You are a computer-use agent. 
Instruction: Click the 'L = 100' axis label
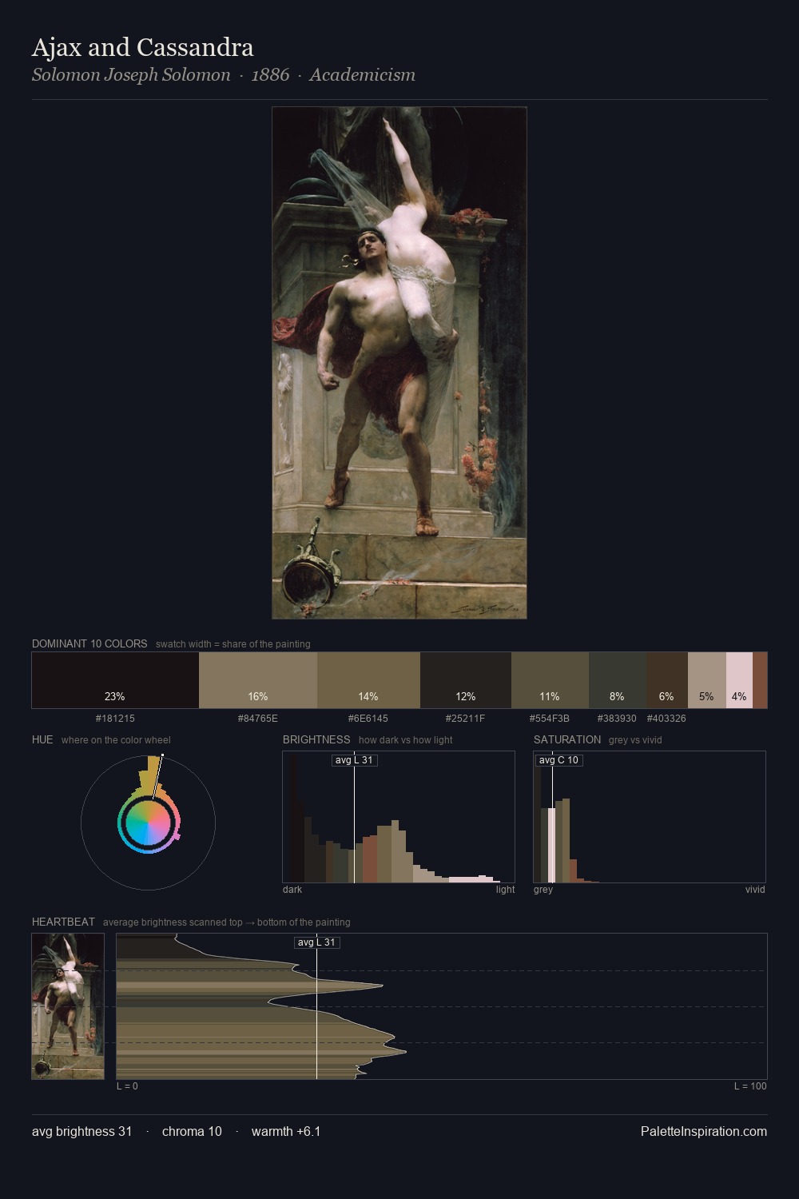(x=750, y=1086)
